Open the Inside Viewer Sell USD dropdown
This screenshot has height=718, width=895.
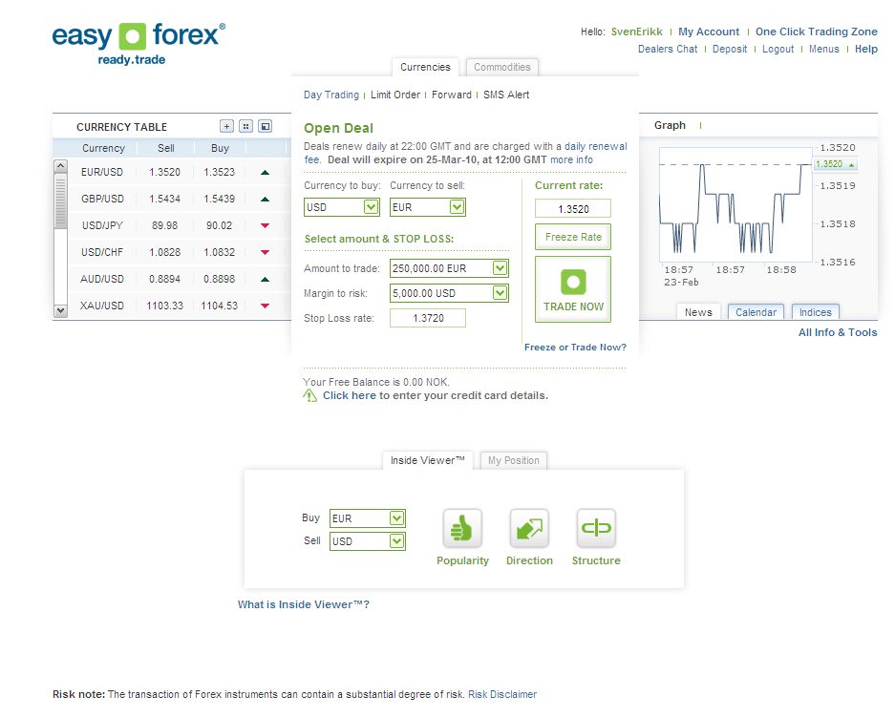[396, 540]
